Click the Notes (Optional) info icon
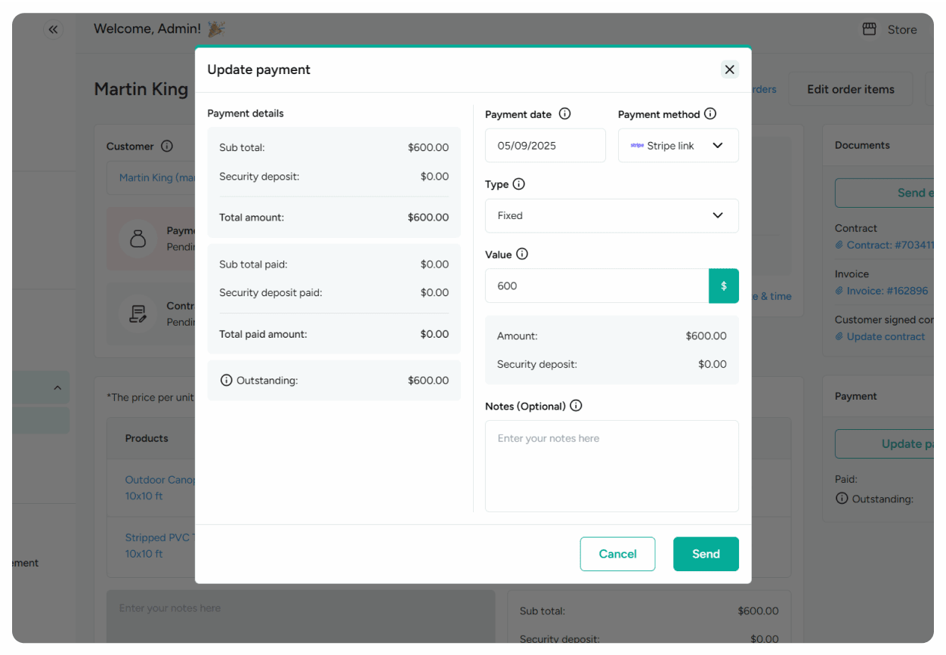This screenshot has width=946, height=655. pos(576,406)
